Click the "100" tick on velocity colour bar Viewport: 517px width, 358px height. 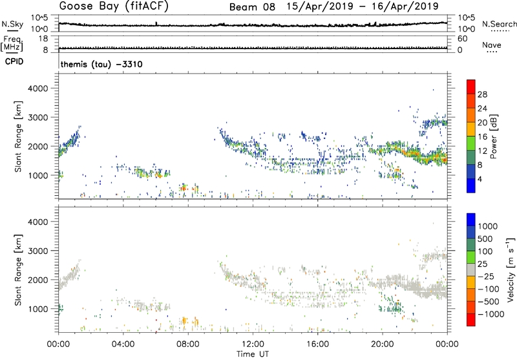coord(485,251)
